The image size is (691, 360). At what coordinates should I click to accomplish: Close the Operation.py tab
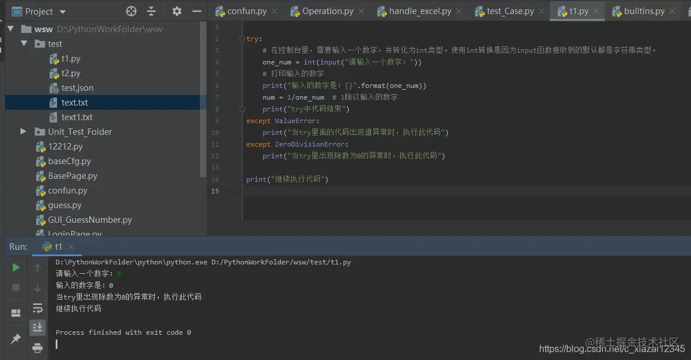(361, 12)
